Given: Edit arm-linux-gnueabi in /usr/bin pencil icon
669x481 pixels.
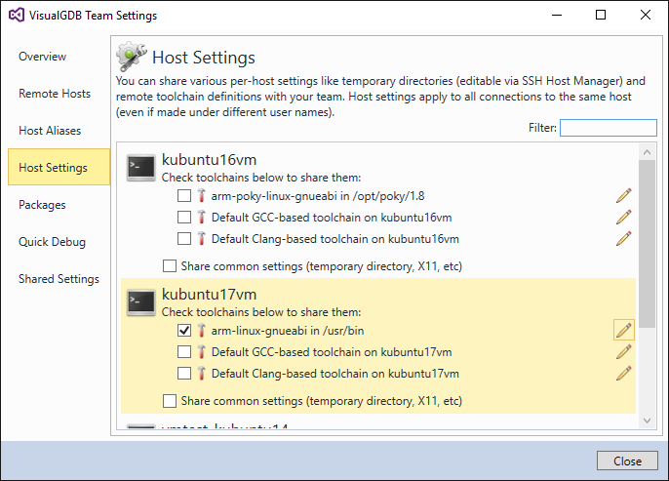Looking at the screenshot, I should point(624,330).
